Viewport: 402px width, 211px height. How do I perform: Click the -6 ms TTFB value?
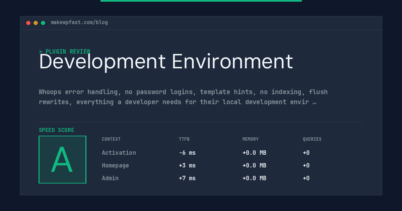187,153
